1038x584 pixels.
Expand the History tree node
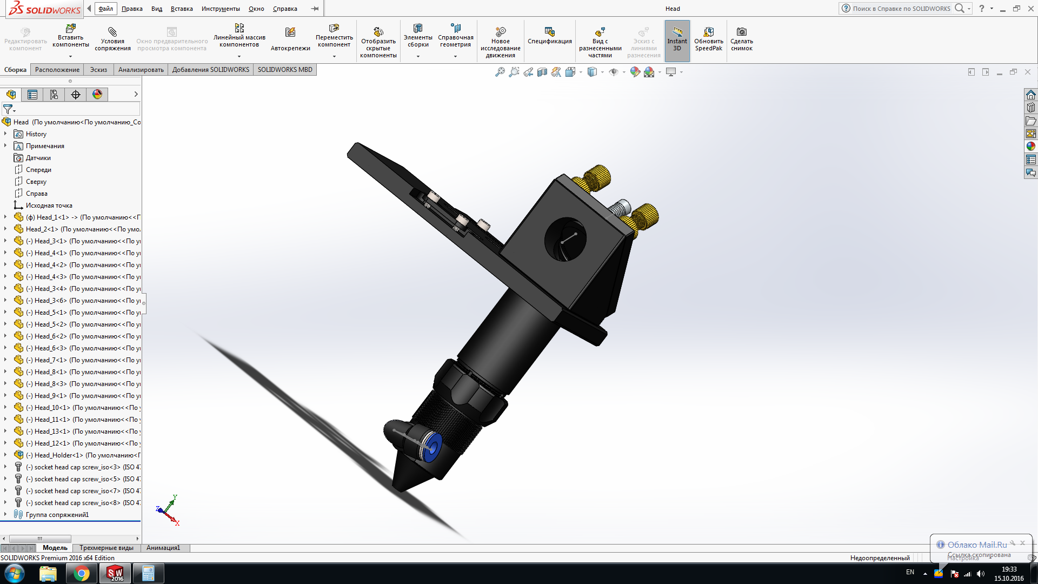pyautogui.click(x=5, y=134)
